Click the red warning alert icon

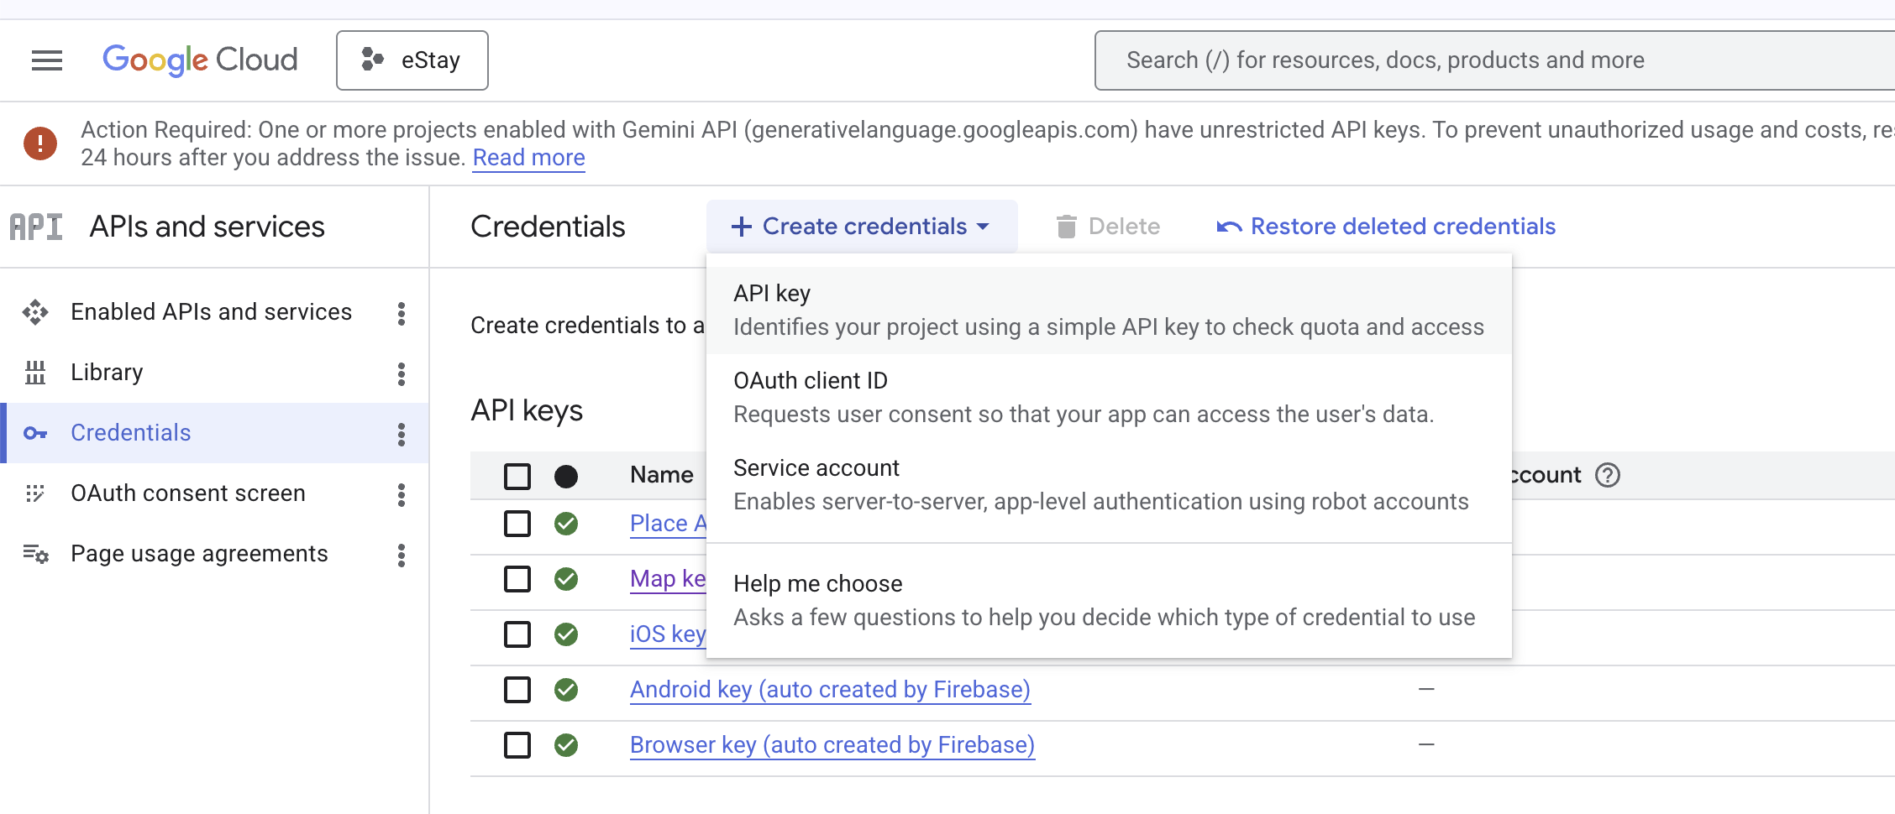(40, 143)
